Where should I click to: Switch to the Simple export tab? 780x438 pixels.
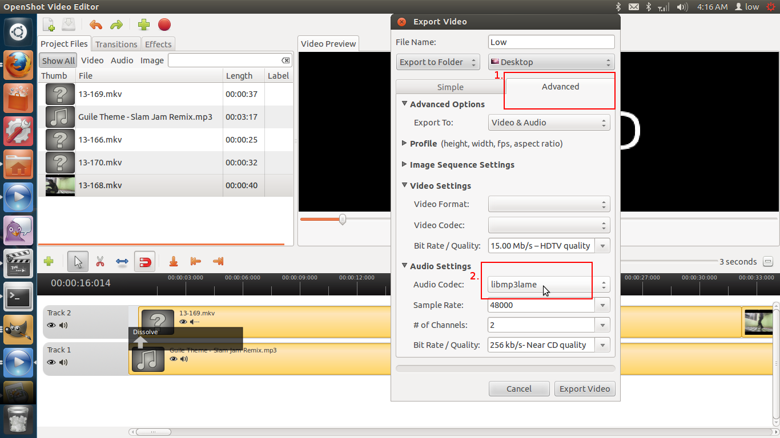(x=450, y=87)
